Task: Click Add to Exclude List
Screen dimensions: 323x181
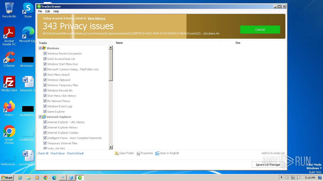Action: (x=273, y=153)
